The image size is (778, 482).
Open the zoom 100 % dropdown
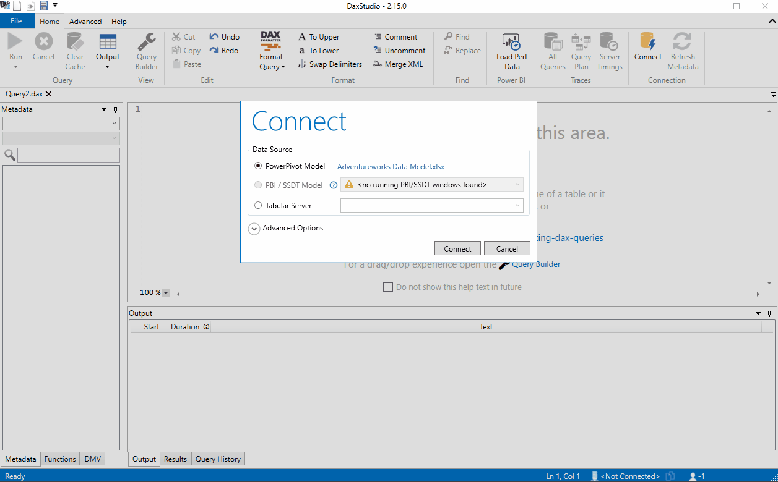coord(166,293)
